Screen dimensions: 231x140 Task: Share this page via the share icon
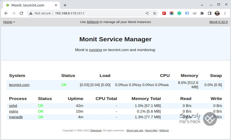[147, 13]
